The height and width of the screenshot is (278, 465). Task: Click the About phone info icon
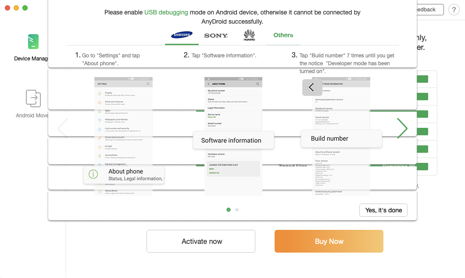[x=93, y=174]
